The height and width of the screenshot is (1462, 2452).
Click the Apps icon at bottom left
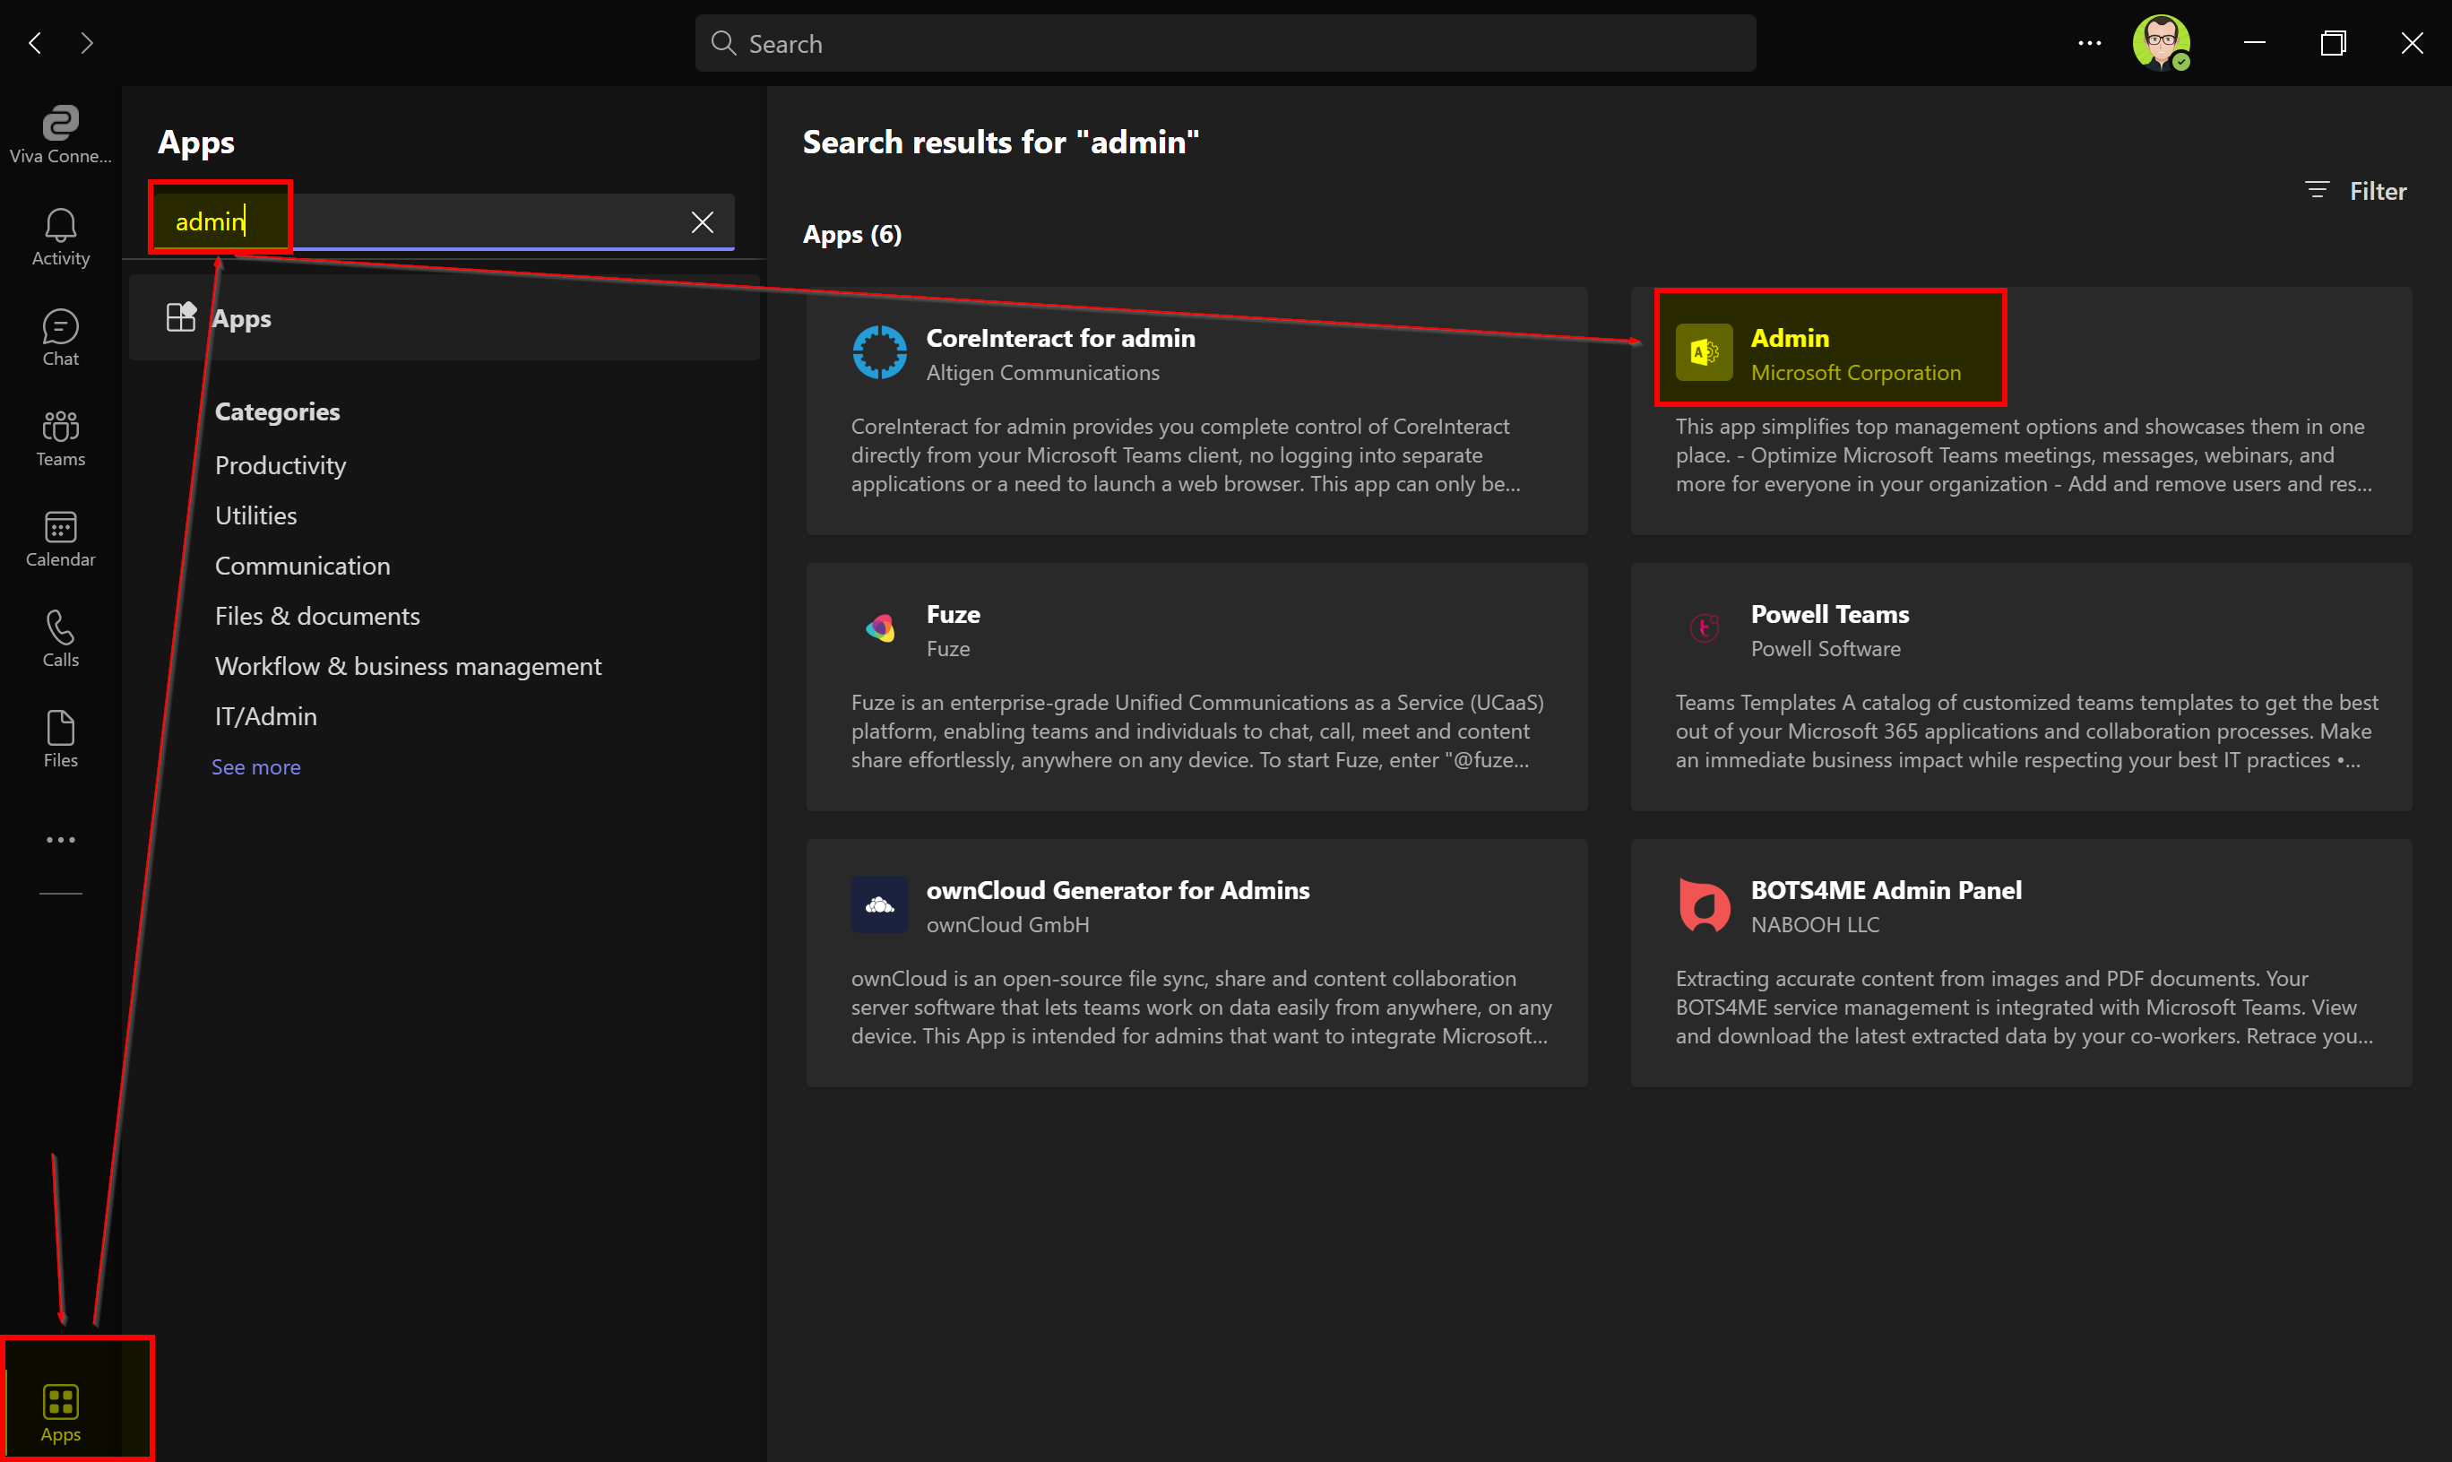coord(60,1411)
